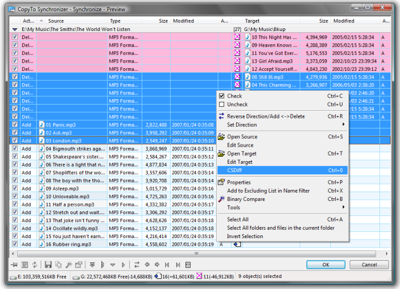400x289 pixels.
Task: Uncheck the checkbox for 04 Bigmouth strikes again
Action: 15,149
